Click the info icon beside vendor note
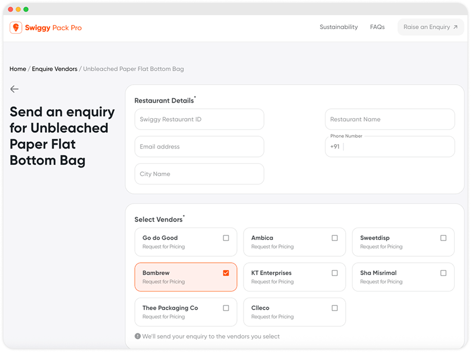Image resolution: width=471 pixels, height=352 pixels. 138,336
